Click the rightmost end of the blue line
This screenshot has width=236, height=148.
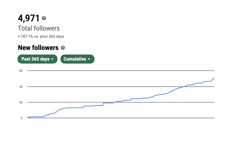point(214,79)
